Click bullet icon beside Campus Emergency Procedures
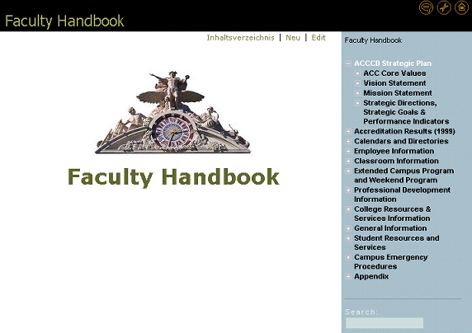The width and height of the screenshot is (472, 333). pyautogui.click(x=348, y=257)
